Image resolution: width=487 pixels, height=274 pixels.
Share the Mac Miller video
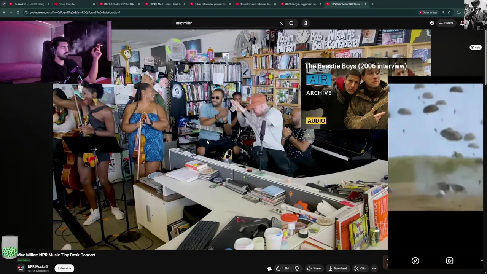coord(314,268)
